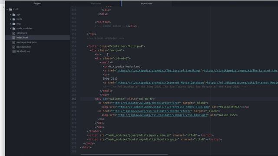Click the div id="validatie" line
This screenshot has height=156, width=278.
pyautogui.click(x=125, y=99)
